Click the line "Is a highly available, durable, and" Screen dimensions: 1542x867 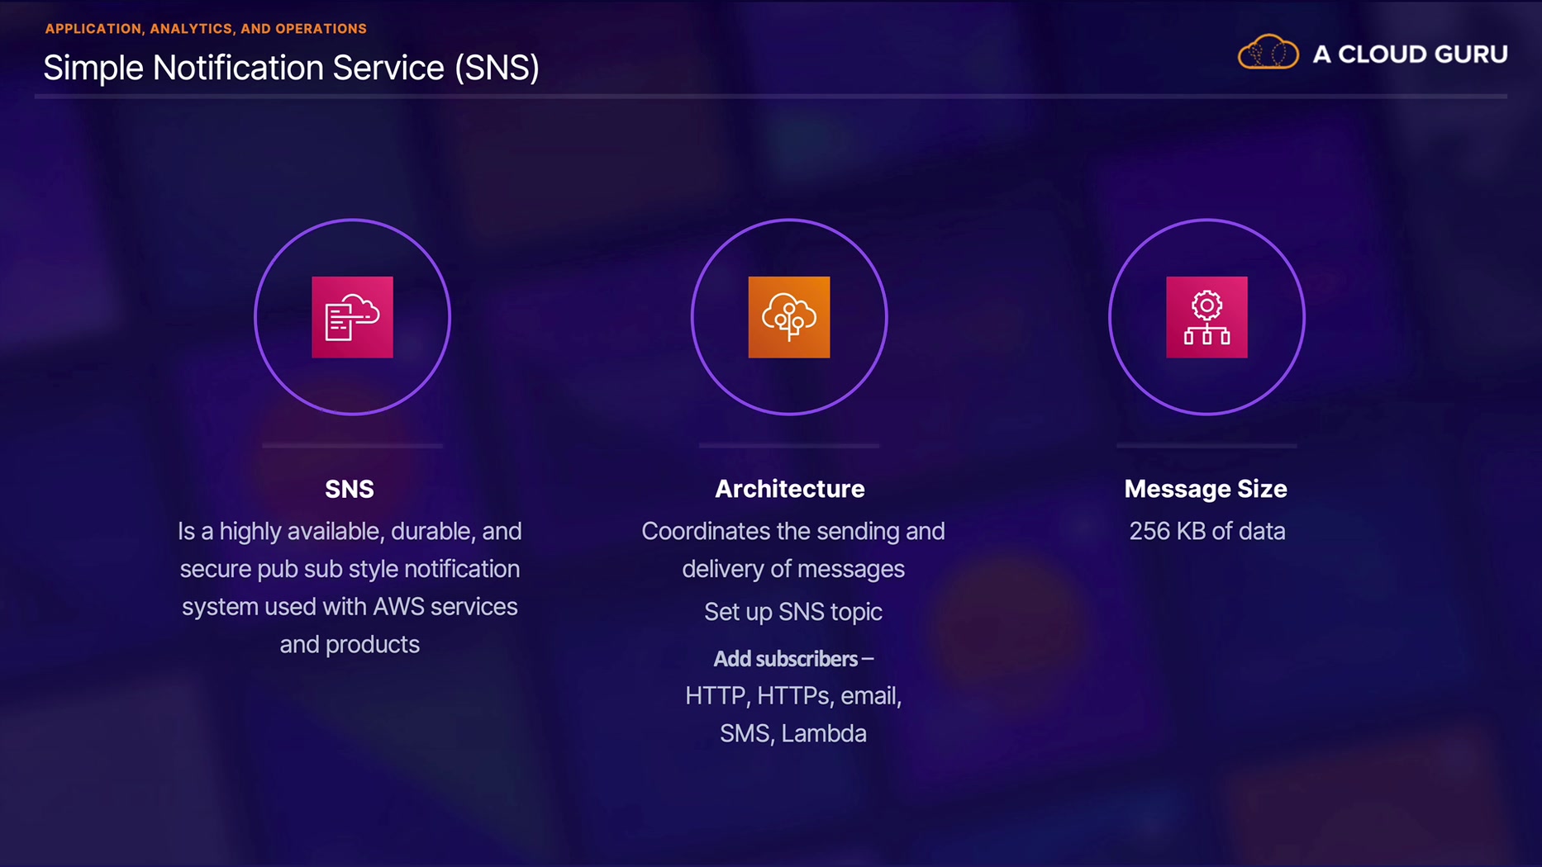350,531
